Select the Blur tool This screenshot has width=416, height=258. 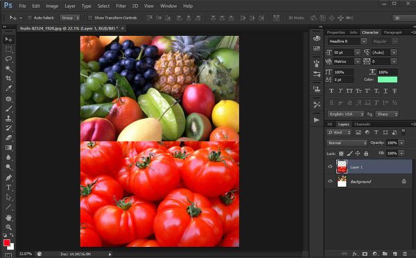click(8, 158)
